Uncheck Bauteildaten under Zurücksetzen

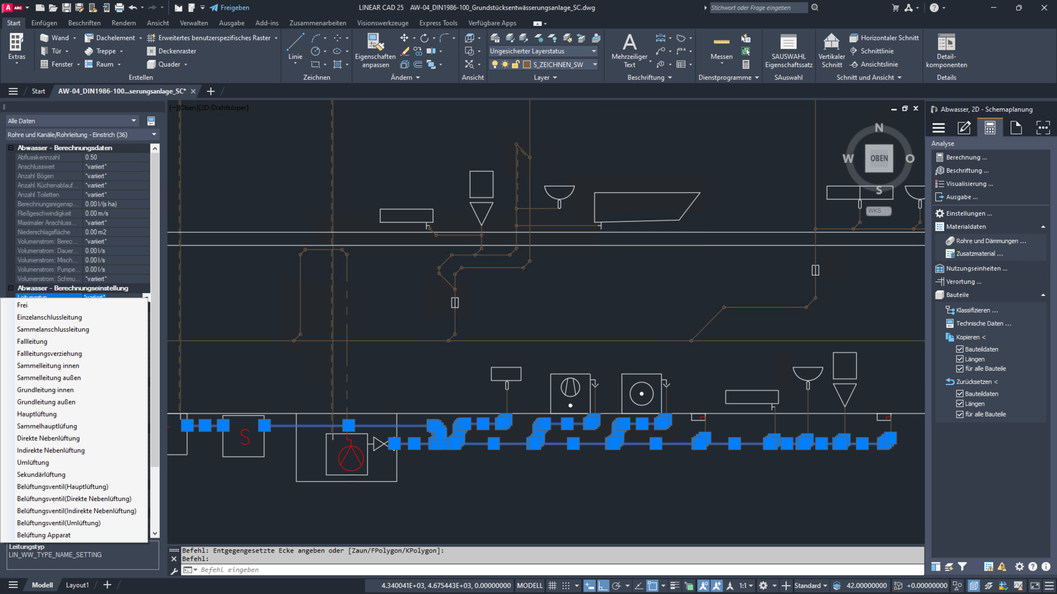click(x=960, y=394)
